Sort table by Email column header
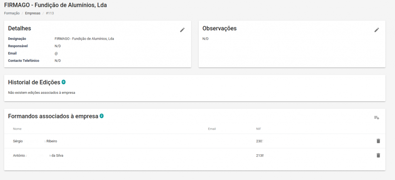 click(212, 128)
